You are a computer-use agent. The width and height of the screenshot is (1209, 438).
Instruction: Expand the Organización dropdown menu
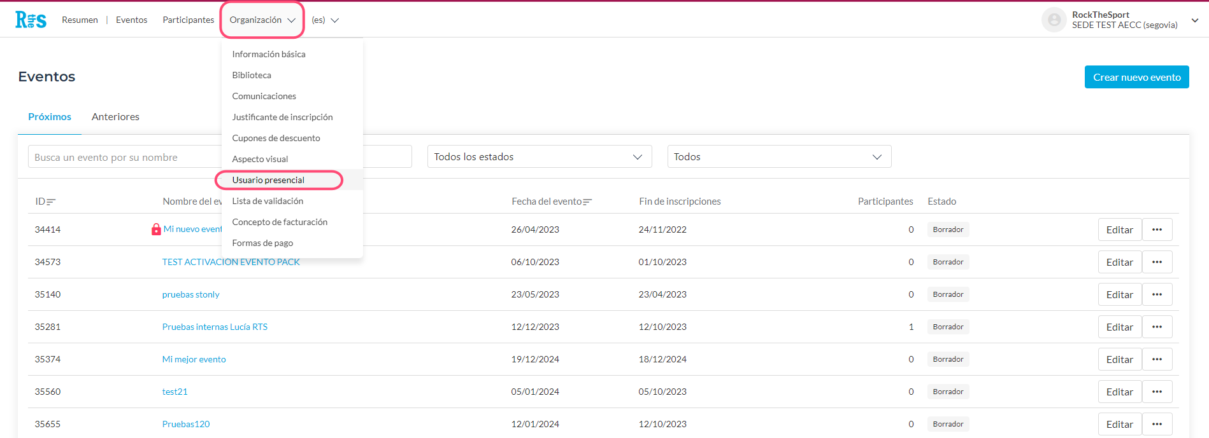(262, 20)
